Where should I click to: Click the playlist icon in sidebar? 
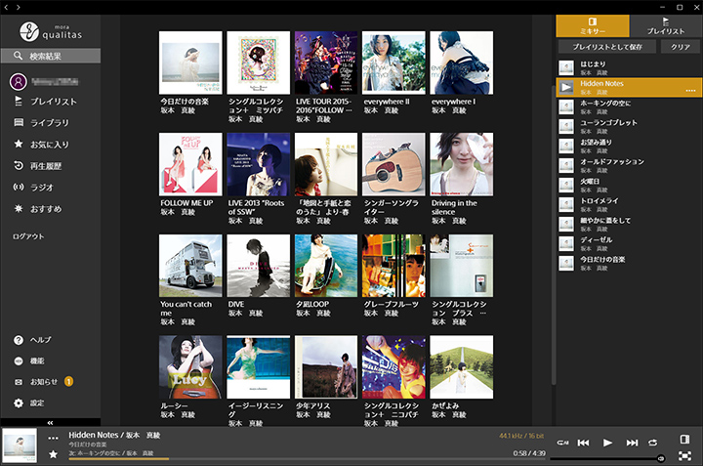pyautogui.click(x=19, y=102)
